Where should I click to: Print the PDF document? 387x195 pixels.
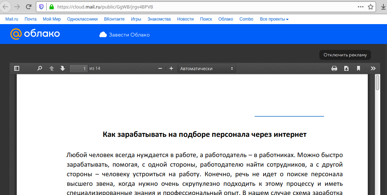(334, 68)
